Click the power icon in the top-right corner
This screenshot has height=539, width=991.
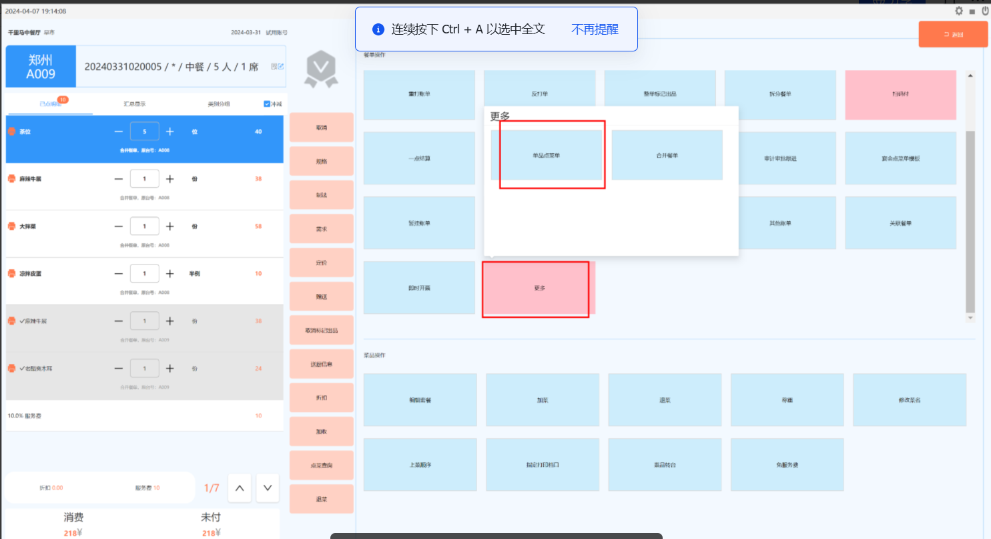pos(984,11)
